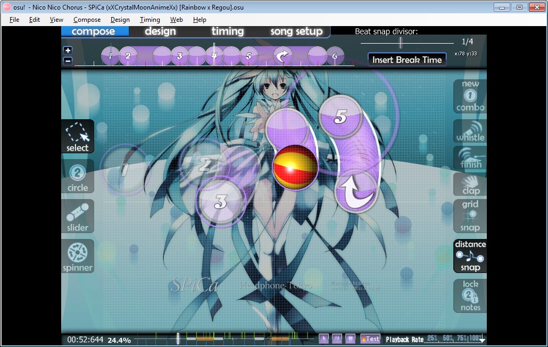Viewport: 548px width, 347px height.
Task: Set playback rate to 25%
Action: [x=433, y=338]
